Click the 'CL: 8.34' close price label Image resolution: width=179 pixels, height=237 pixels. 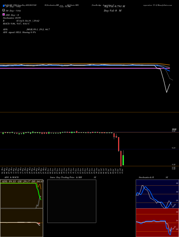click(x=65, y=6)
